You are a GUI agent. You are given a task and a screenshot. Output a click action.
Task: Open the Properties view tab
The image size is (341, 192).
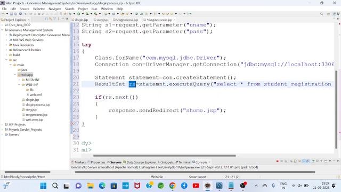[96, 162]
